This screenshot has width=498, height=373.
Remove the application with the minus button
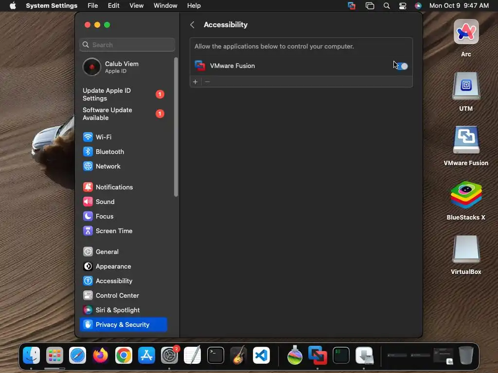coord(207,82)
